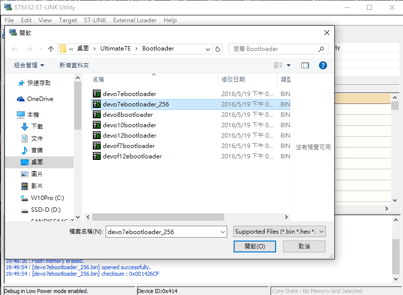Go back with the left arrow

15,49
